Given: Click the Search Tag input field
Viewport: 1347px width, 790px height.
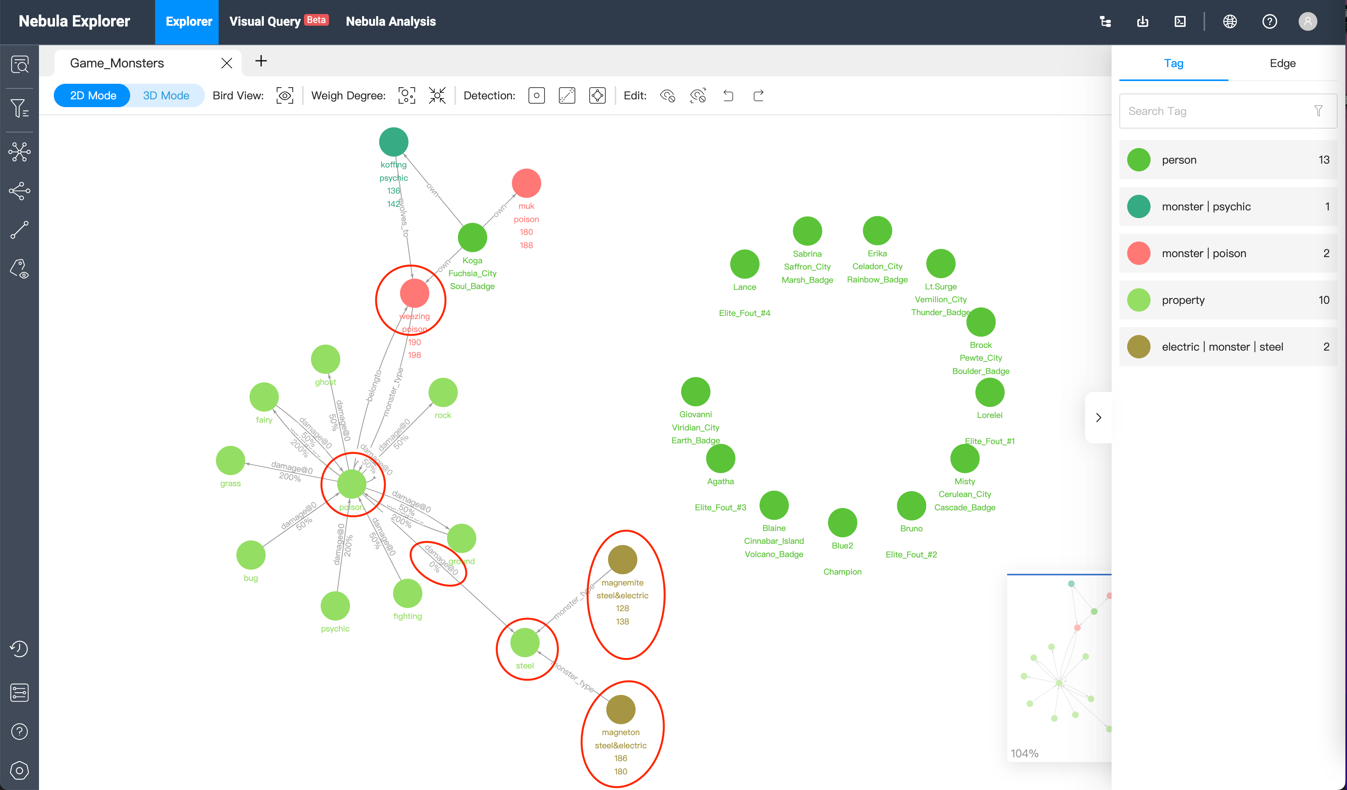Looking at the screenshot, I should click(1228, 111).
